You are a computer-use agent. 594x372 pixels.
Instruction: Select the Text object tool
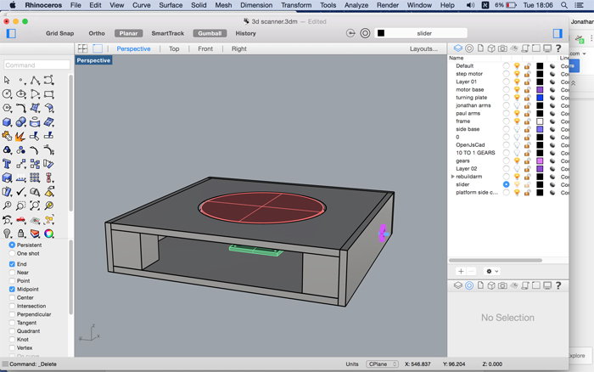click(x=7, y=164)
